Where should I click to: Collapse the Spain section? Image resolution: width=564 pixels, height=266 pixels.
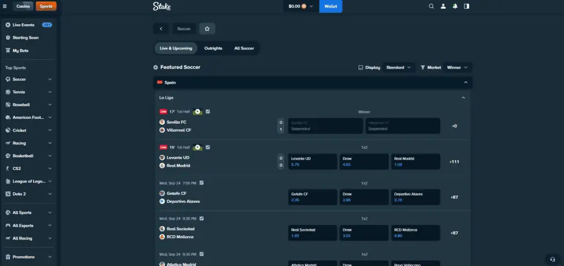click(x=465, y=82)
